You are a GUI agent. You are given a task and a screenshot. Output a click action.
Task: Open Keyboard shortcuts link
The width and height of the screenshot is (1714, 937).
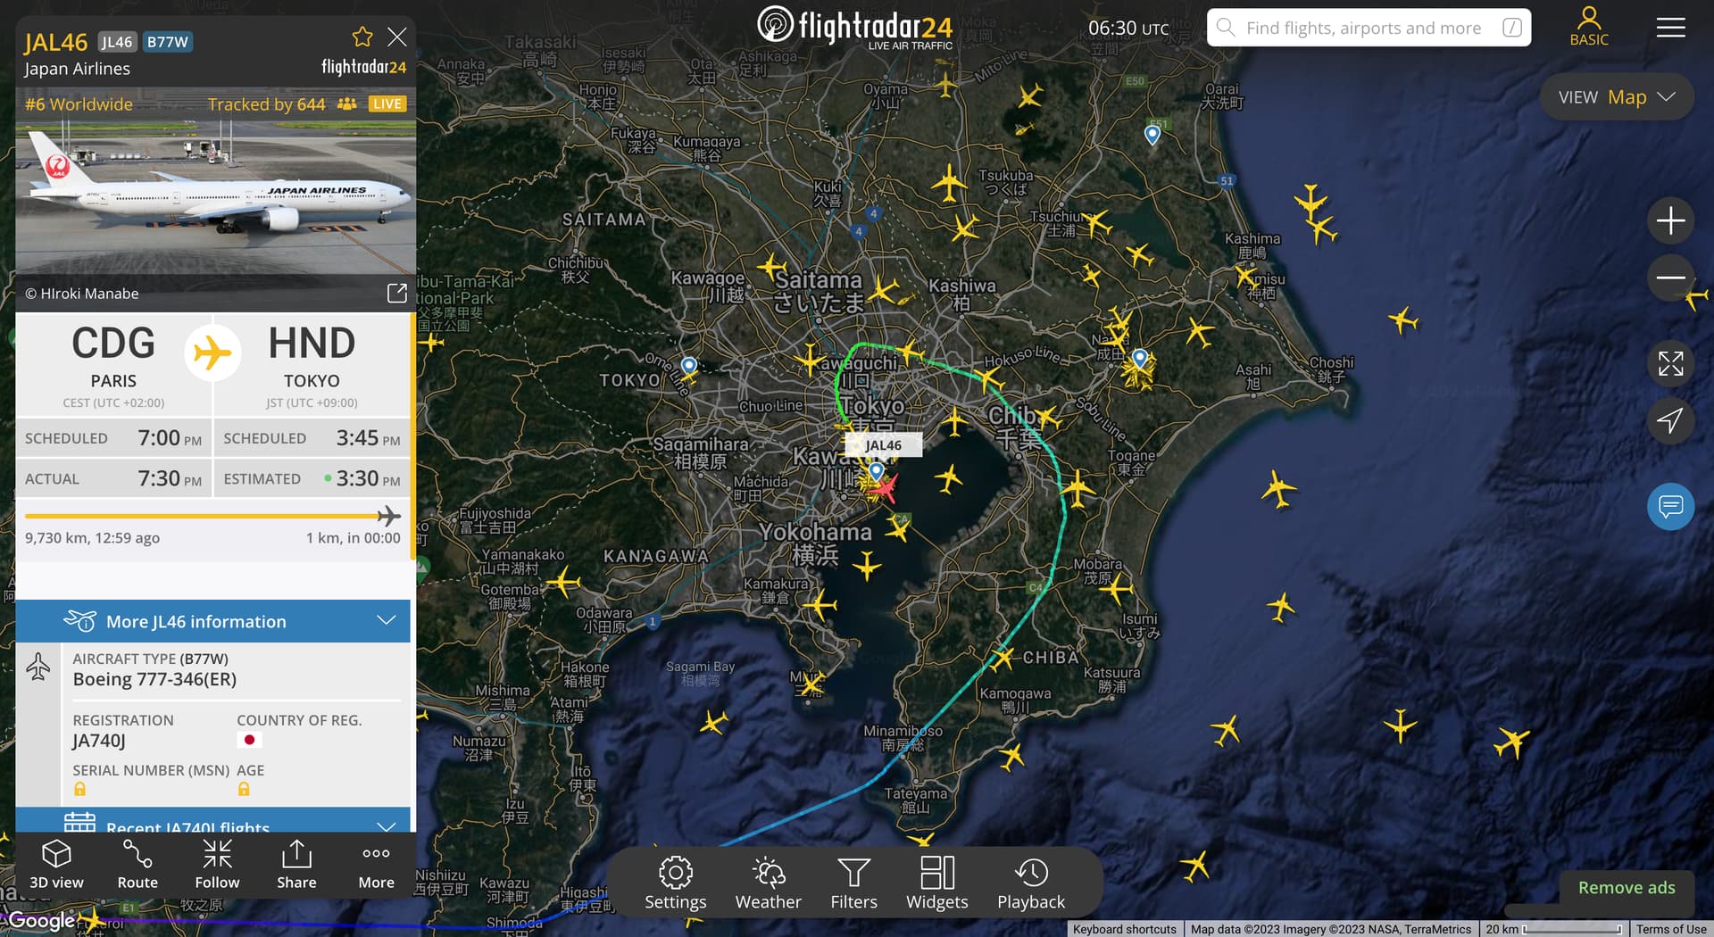1125,929
